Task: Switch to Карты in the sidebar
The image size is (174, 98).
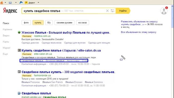Action: coord(6,42)
